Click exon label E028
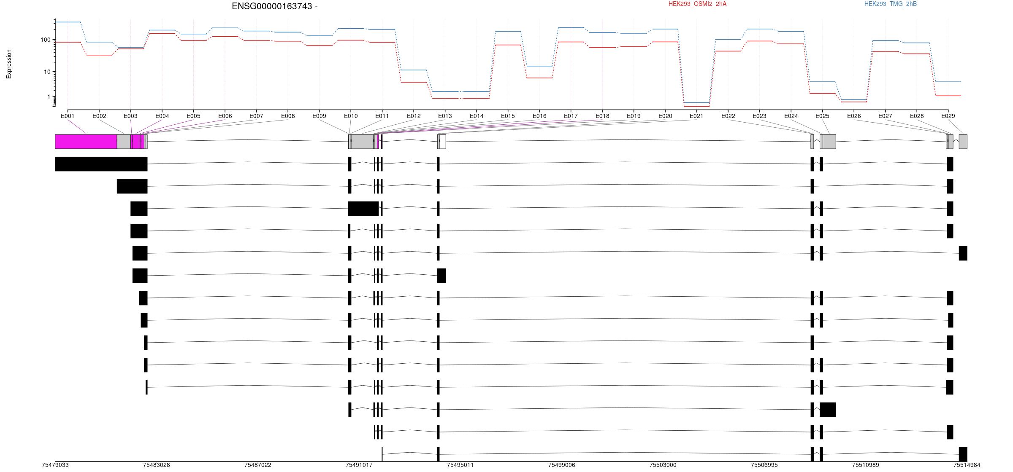Image resolution: width=1013 pixels, height=472 pixels. 917,116
